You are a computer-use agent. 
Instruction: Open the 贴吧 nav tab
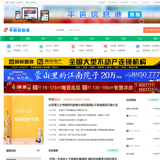coord(156,39)
